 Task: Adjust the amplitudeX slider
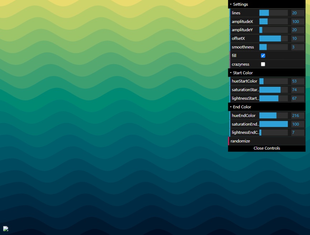[x=273, y=22]
